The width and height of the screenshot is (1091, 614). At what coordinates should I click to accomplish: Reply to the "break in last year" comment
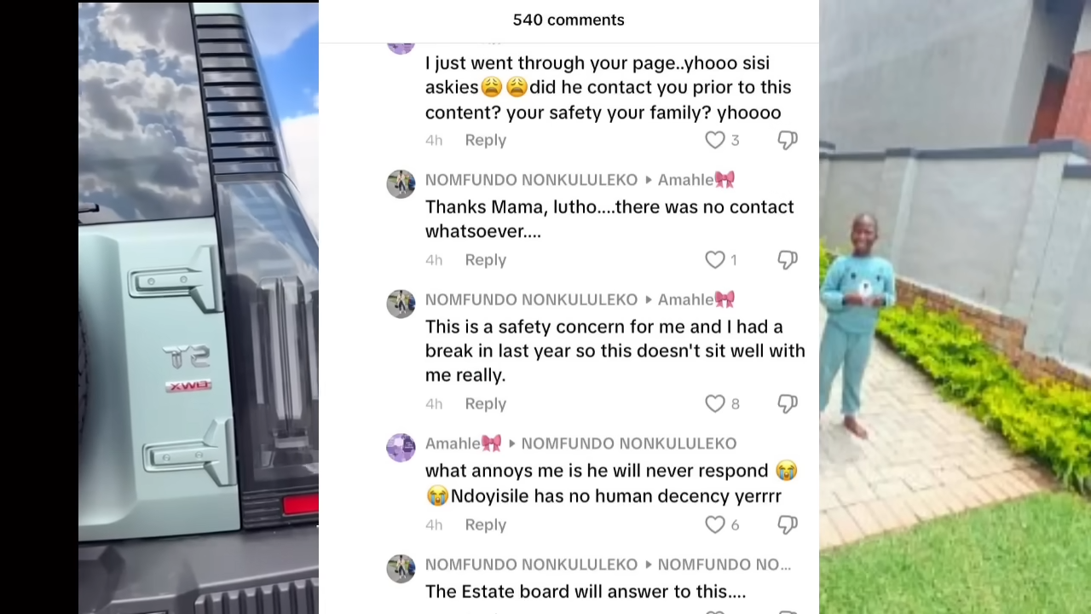pyautogui.click(x=485, y=403)
